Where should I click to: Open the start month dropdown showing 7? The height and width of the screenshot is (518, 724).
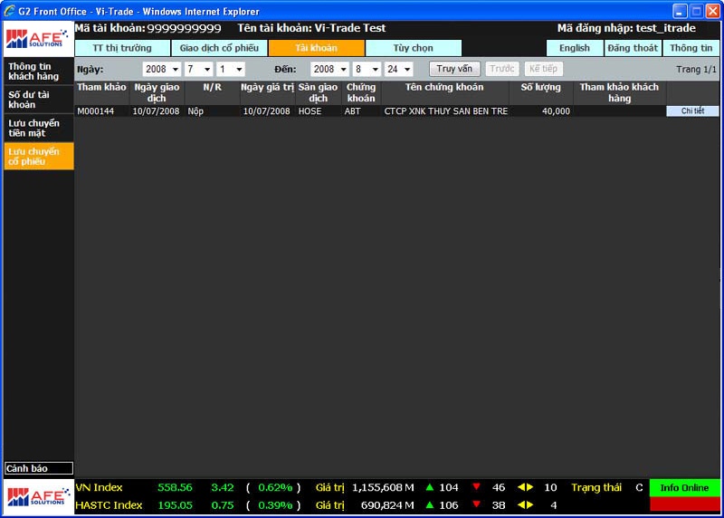tap(199, 70)
